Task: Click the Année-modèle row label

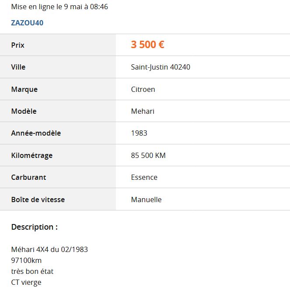Action: coord(36,133)
